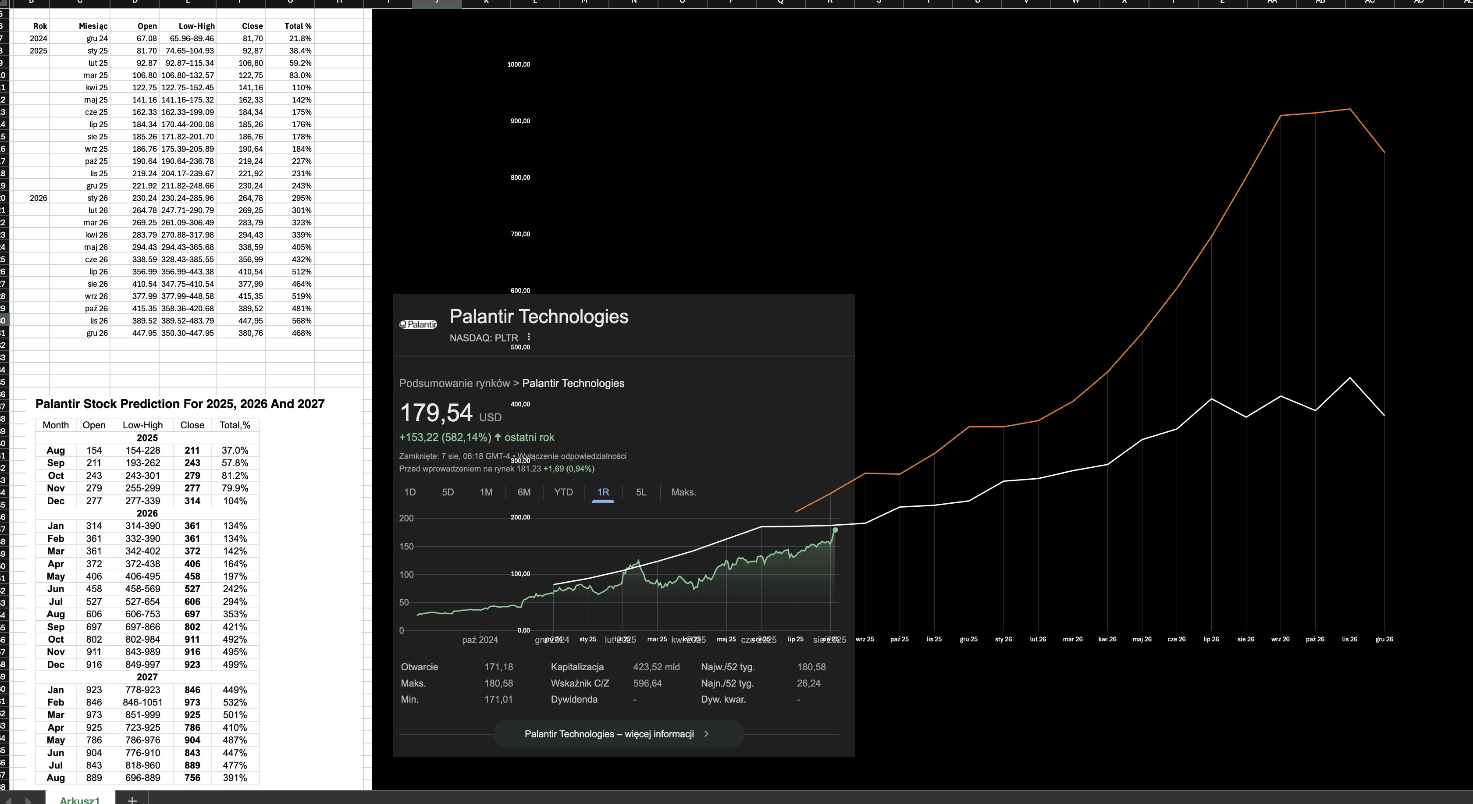Click Palantir Technologies – więcej informacji button
Screen dimensions: 1473x804
point(618,734)
